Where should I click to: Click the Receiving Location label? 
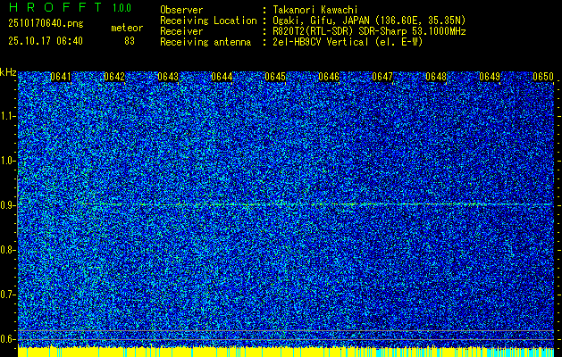(208, 21)
